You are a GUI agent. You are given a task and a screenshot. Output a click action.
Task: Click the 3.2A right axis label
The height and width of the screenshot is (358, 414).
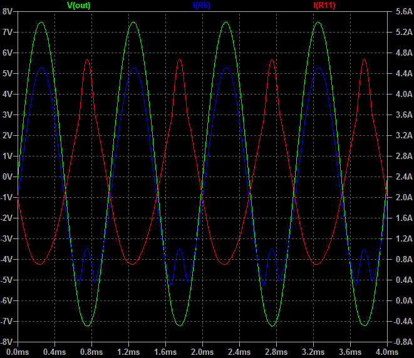tap(404, 135)
